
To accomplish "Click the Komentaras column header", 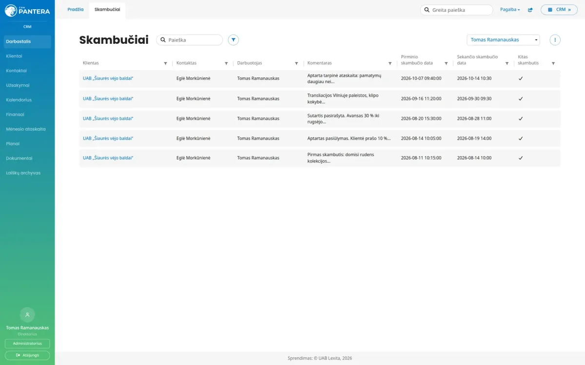I will point(319,63).
